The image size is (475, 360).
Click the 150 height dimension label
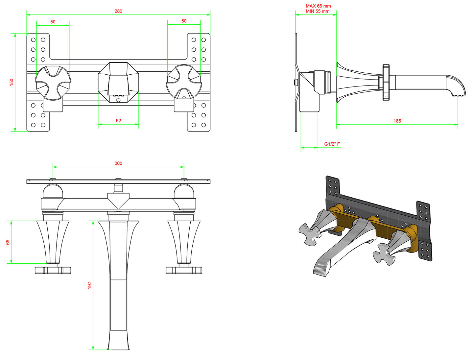(x=12, y=82)
